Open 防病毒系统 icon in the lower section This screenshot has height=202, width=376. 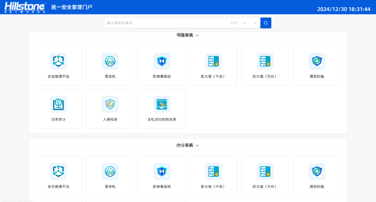pos(162,171)
